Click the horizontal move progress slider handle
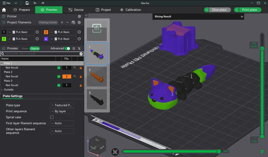The image size is (268, 157). 219,151
